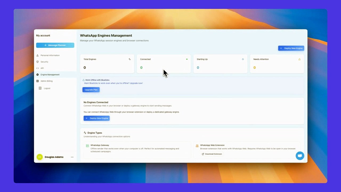
Task: Click the 'Starting Up' card label
Action: [202, 59]
